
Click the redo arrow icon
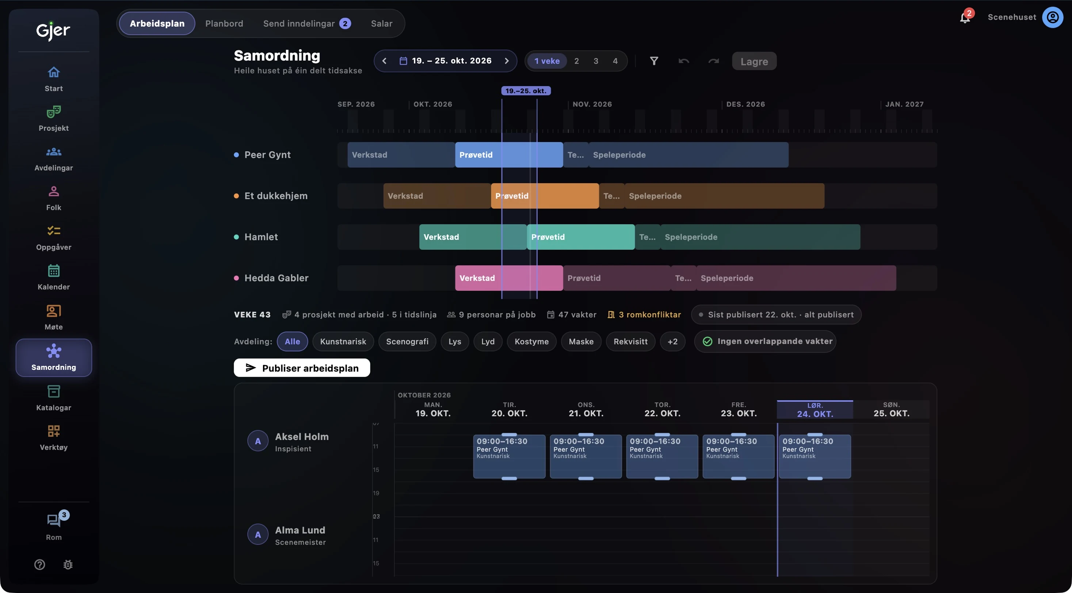[714, 61]
